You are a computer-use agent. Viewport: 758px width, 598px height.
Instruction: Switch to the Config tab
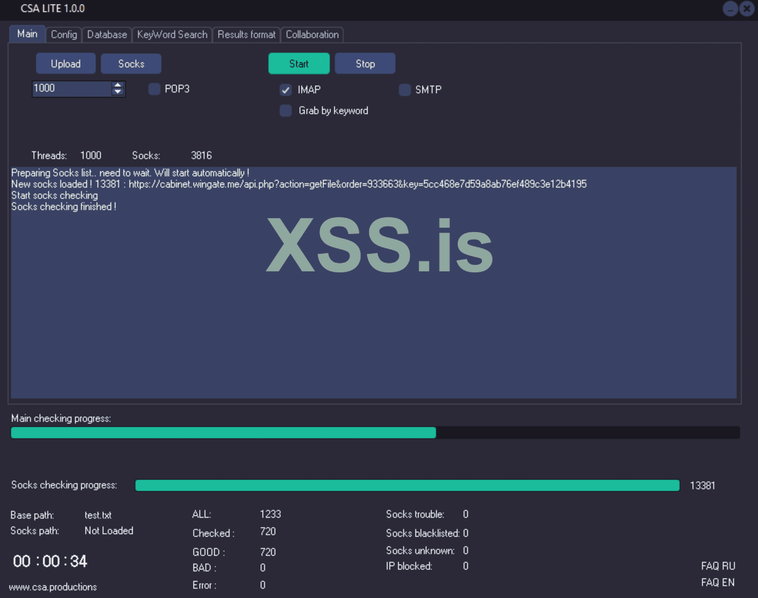(x=64, y=35)
